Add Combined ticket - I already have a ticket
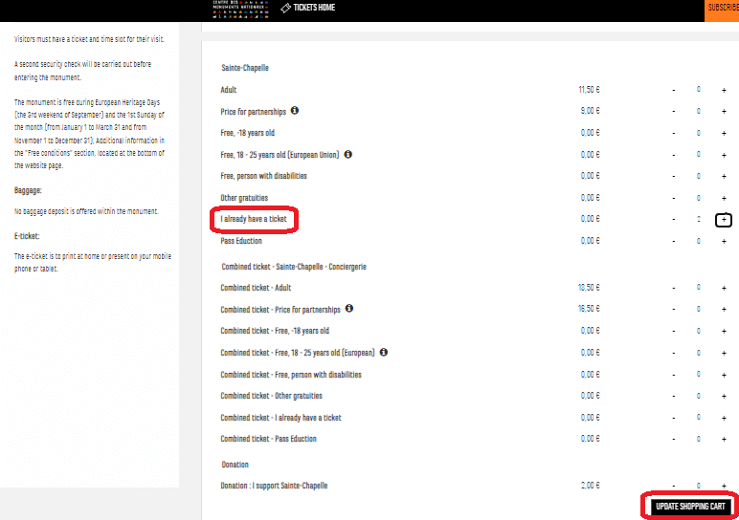739x520 pixels. tap(724, 418)
